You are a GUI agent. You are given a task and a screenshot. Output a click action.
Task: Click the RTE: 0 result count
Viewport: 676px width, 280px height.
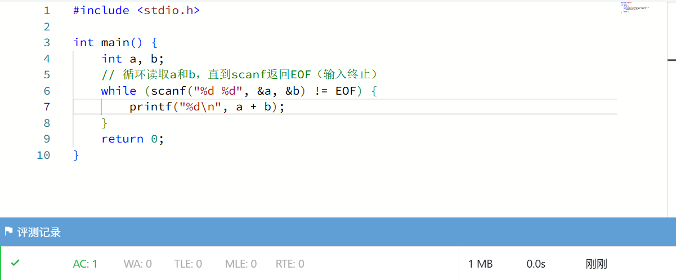[x=290, y=264]
